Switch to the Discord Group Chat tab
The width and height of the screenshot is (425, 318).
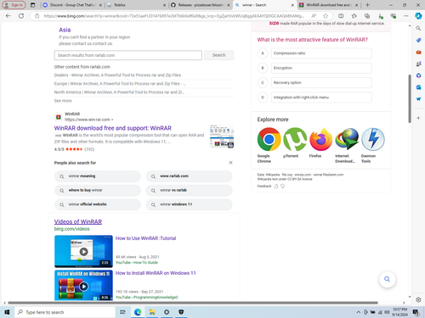point(71,5)
